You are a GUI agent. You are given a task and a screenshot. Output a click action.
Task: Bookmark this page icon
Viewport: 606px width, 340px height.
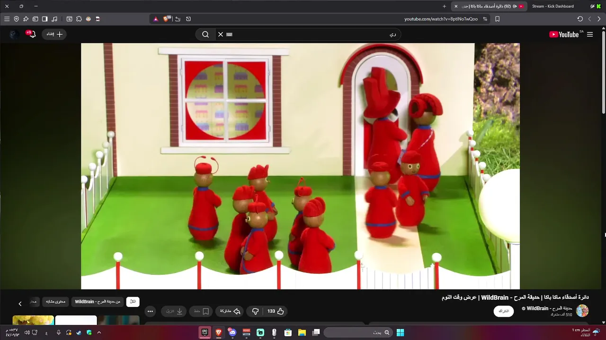(x=497, y=19)
